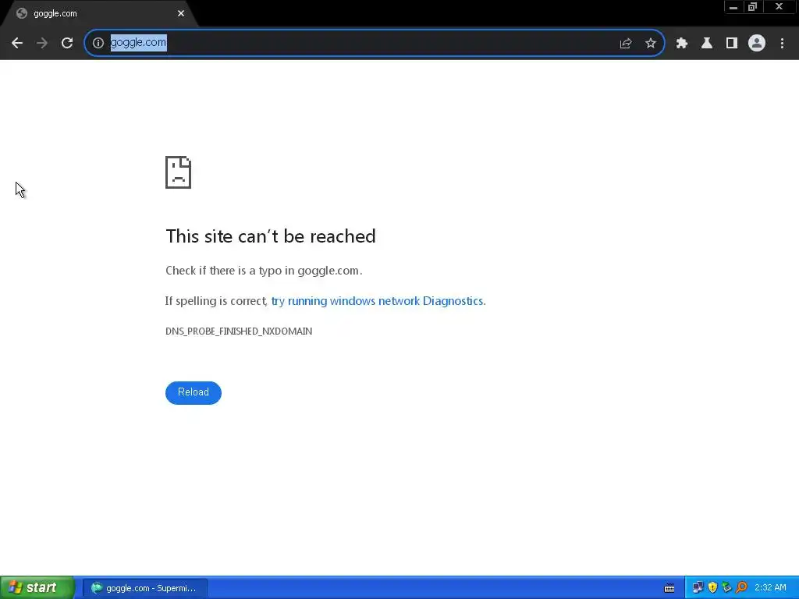
Task: Minimize the browser window
Action: pyautogui.click(x=733, y=7)
